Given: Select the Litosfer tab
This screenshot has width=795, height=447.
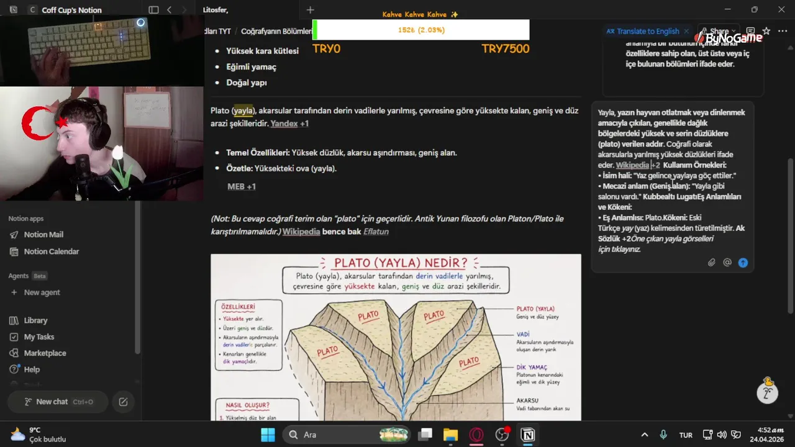Looking at the screenshot, I should click(216, 10).
